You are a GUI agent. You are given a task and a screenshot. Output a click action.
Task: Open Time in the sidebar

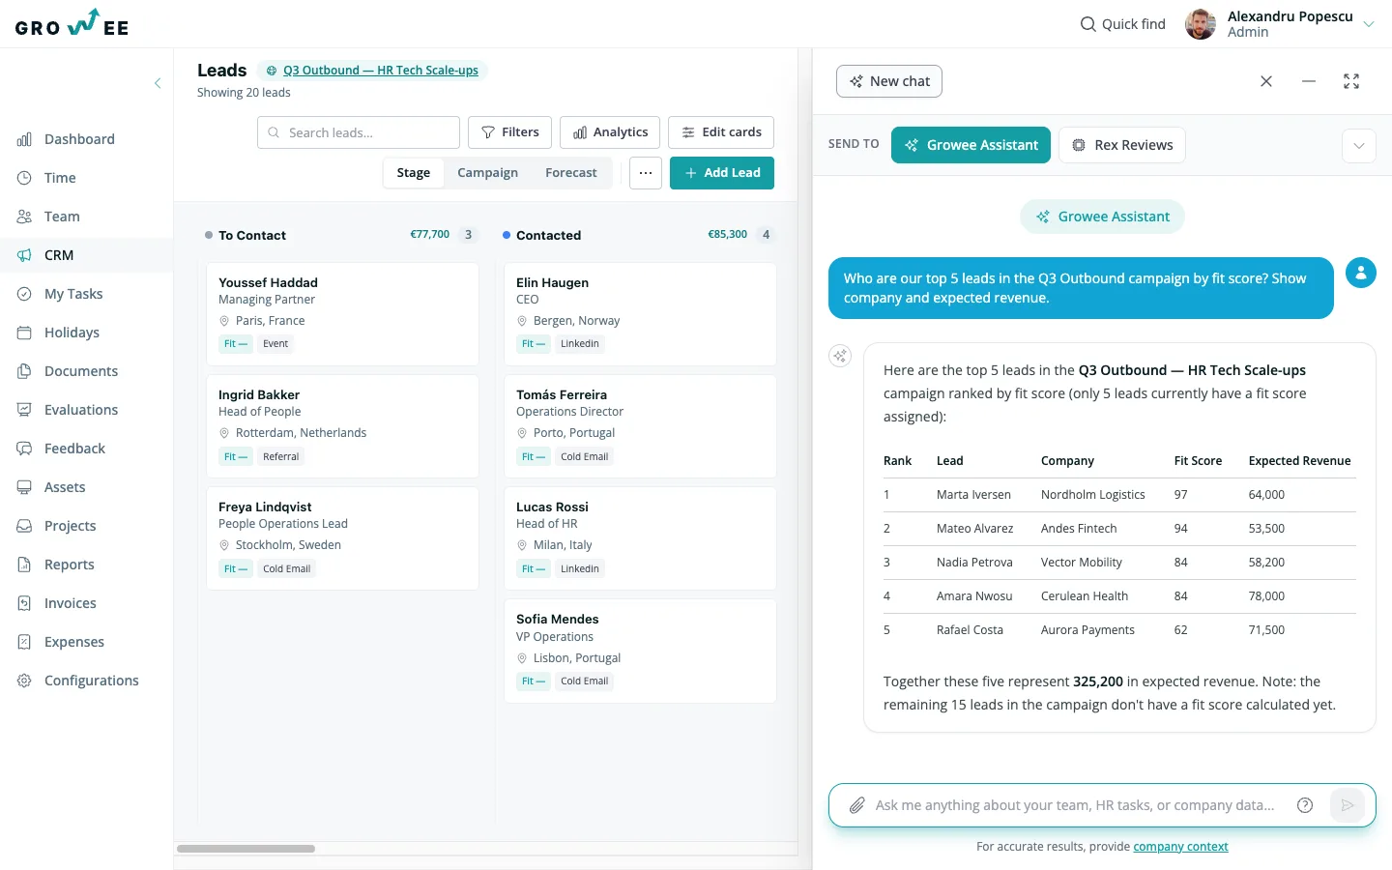pyautogui.click(x=60, y=178)
